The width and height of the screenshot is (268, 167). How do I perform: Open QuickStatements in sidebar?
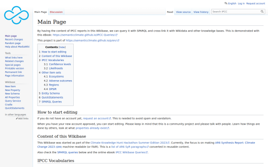(15, 108)
